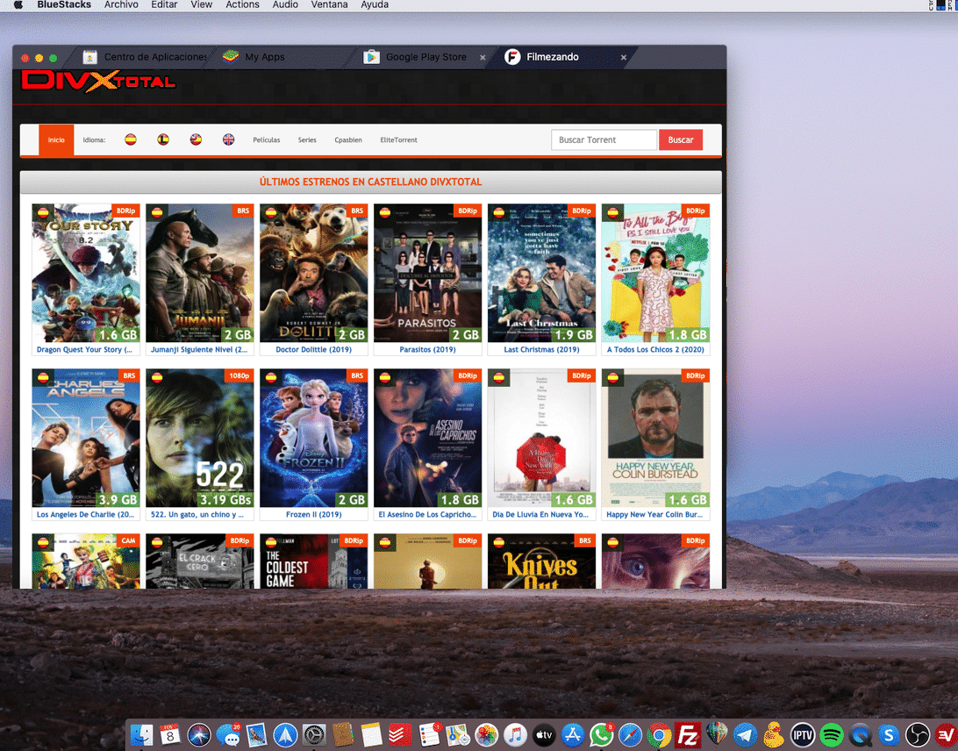Select the Spanish flag language icon
The width and height of the screenshot is (958, 751).
coord(130,139)
